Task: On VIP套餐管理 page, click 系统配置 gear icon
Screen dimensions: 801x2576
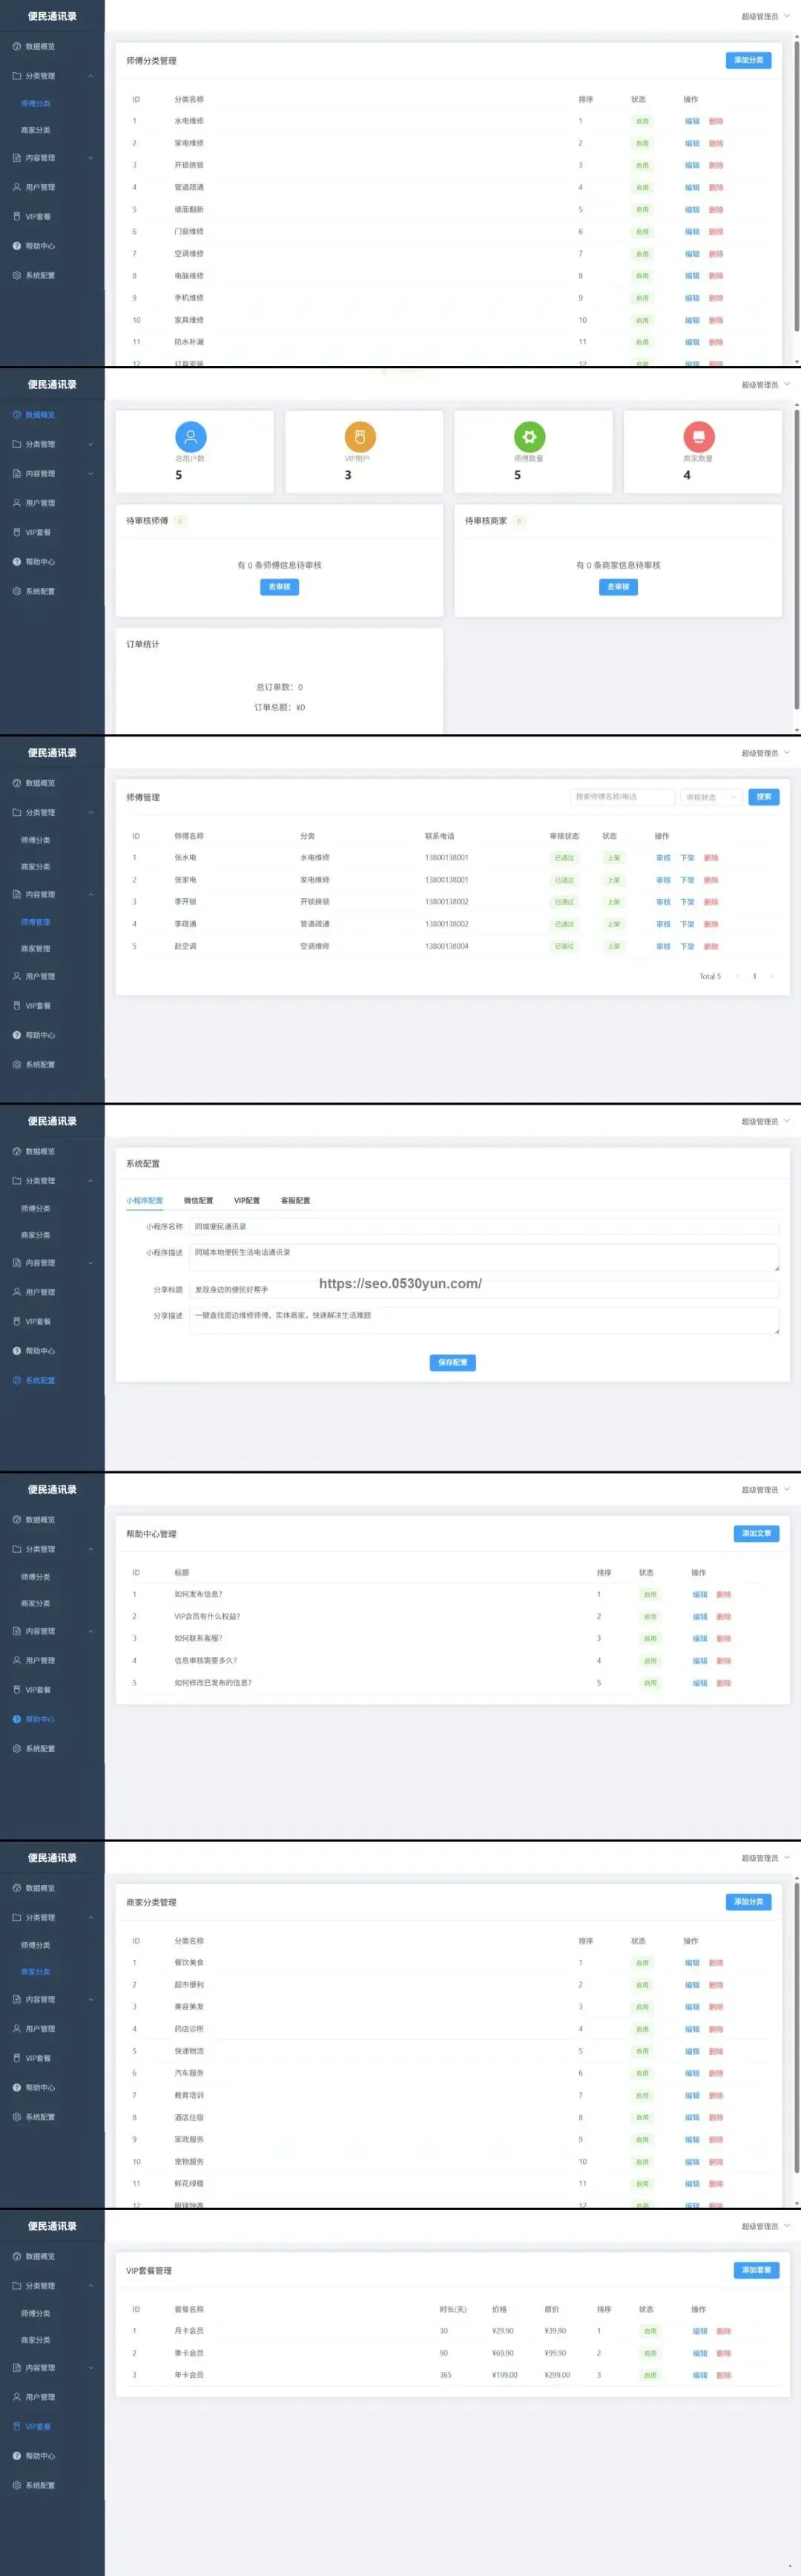Action: click(17, 2485)
